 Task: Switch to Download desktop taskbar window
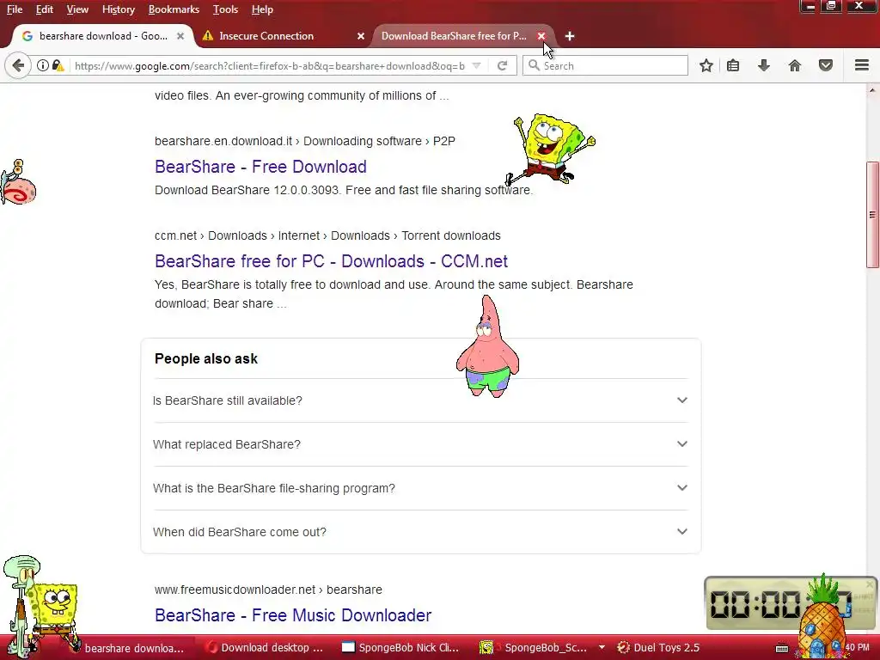pyautogui.click(x=265, y=648)
